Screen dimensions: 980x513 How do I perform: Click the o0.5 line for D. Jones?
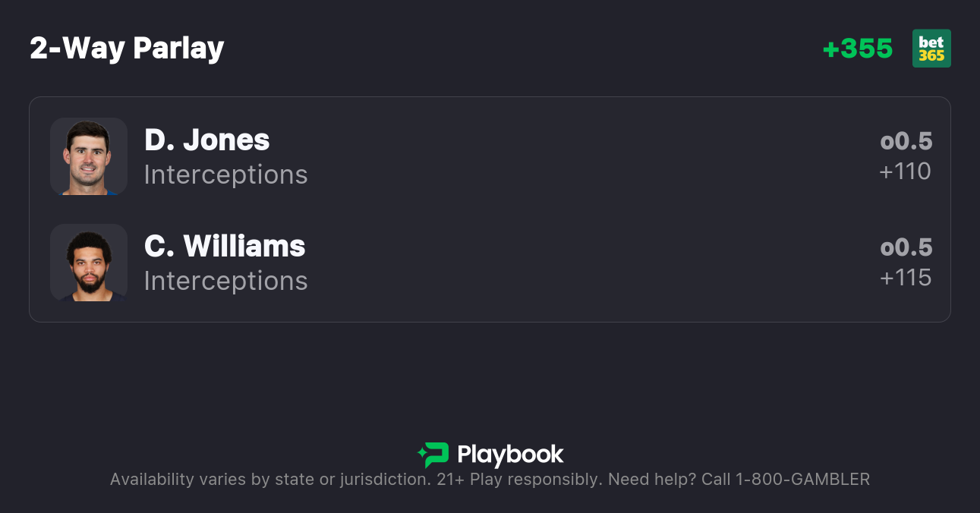click(x=906, y=141)
